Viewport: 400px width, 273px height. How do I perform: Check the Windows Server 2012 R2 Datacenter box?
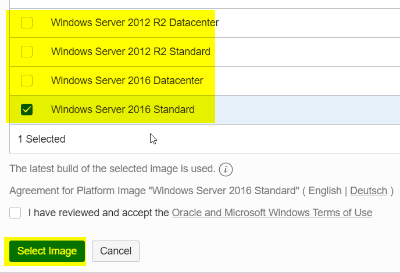click(x=27, y=23)
